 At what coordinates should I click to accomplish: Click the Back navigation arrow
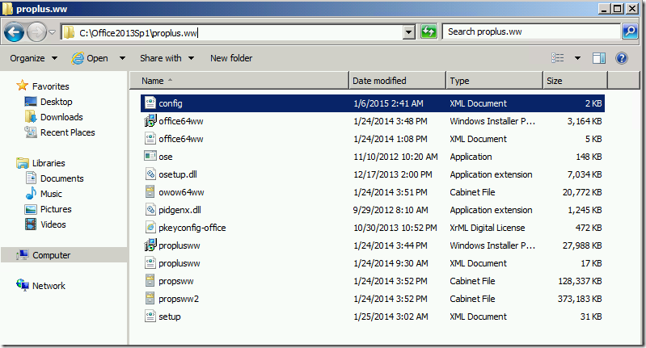click(x=14, y=32)
